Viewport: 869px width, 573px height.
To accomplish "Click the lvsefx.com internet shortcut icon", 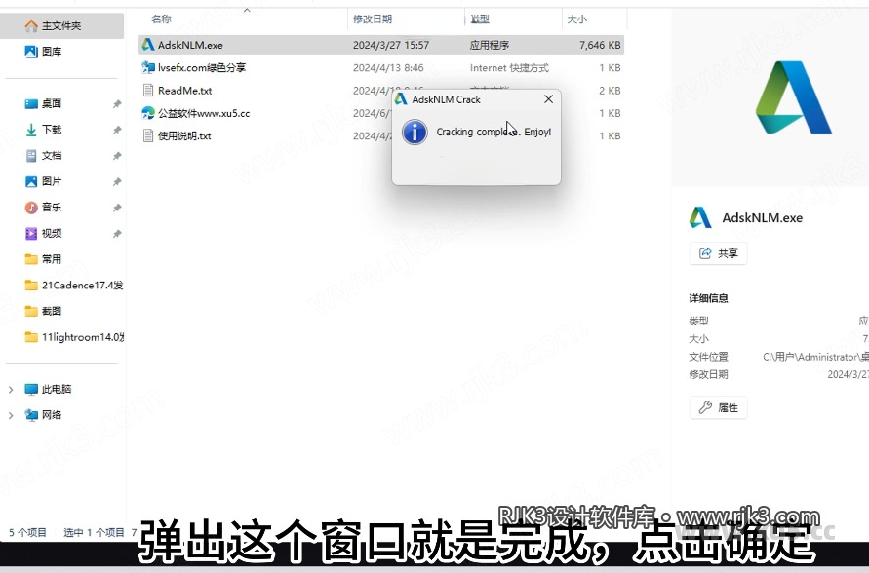I will 147,67.
